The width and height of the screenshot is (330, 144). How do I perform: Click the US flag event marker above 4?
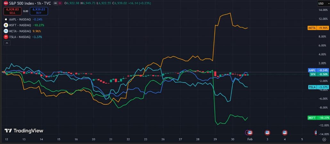point(285,132)
